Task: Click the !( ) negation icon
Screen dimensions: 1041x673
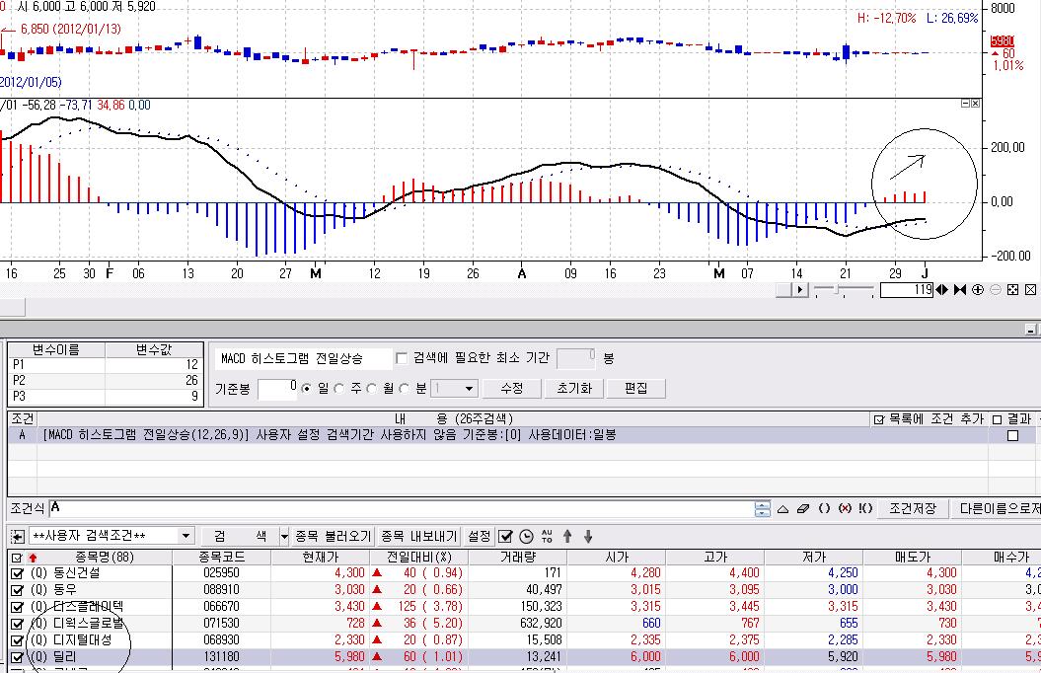Action: pos(865,509)
